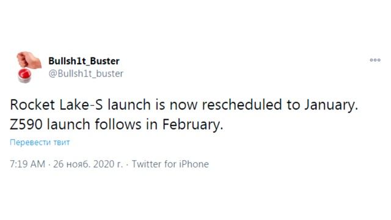Click the tweet line about Rocket Lake-S launch
The width and height of the screenshot is (391, 220).
184,105
